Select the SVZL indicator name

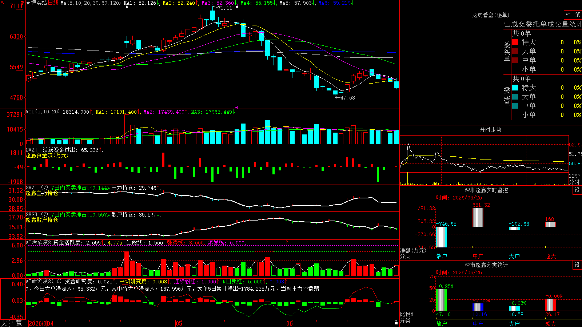click(32, 188)
